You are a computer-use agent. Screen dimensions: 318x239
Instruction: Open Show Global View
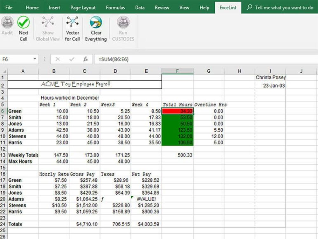(x=47, y=29)
